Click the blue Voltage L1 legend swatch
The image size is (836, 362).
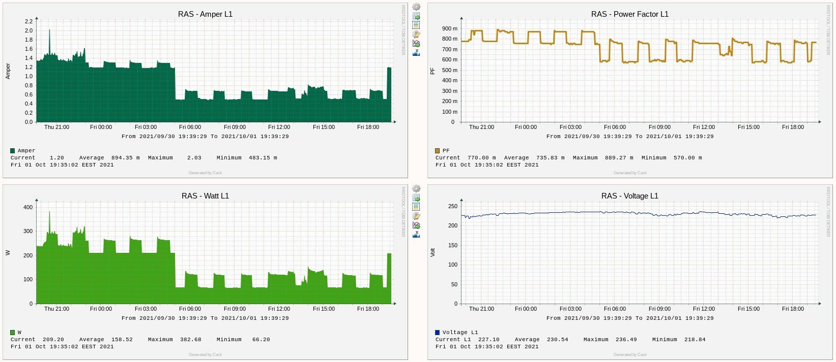pos(438,333)
